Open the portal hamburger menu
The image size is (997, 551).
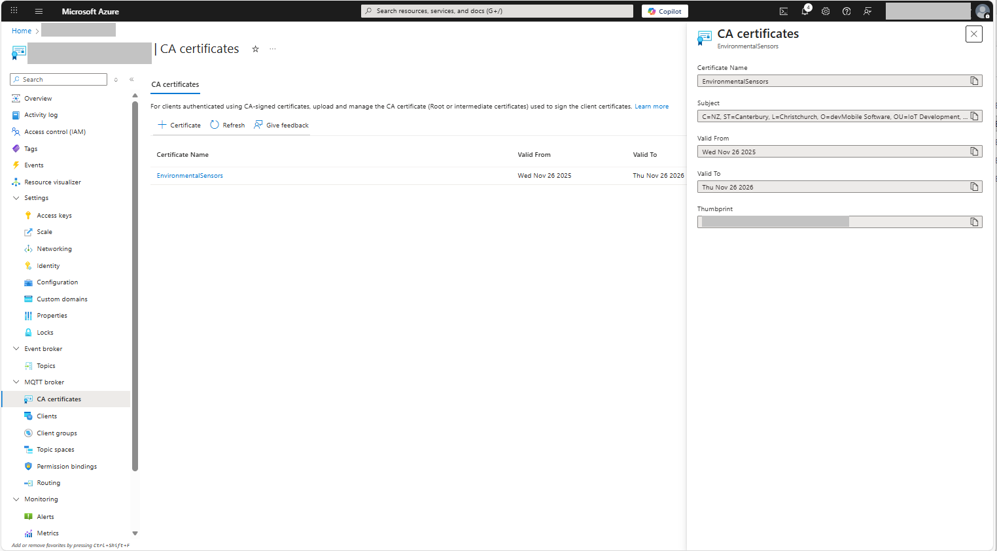pos(39,11)
